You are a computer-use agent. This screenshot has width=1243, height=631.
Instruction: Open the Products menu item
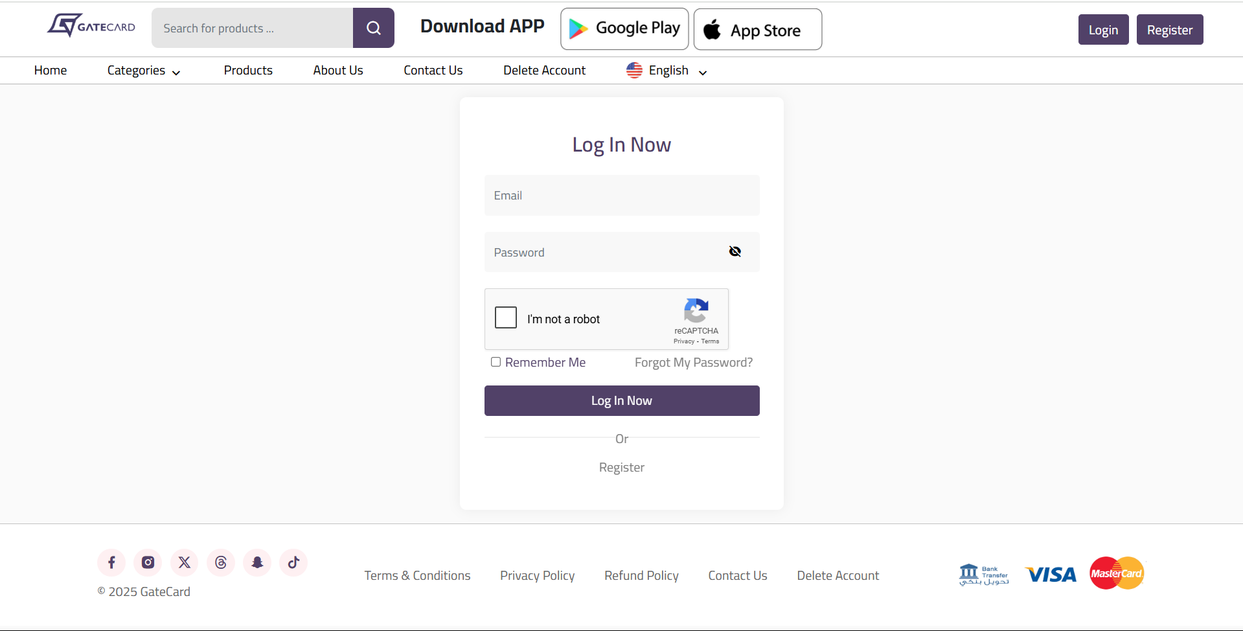[x=248, y=70]
